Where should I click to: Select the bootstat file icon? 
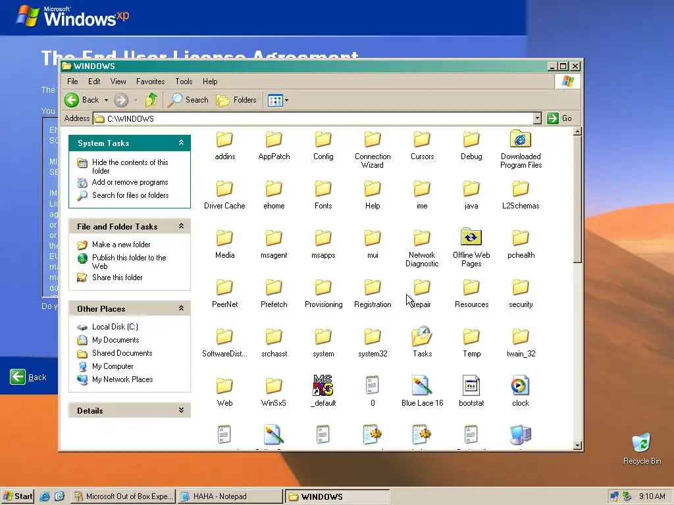click(471, 385)
